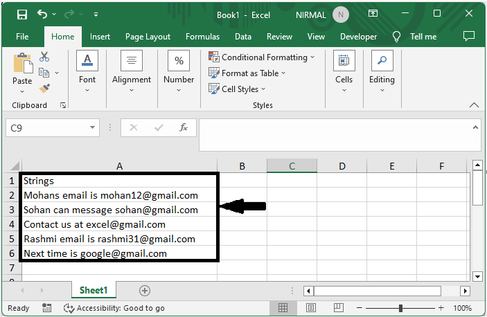Open the File tab
Viewport: 487px width, 317px height.
tap(22, 37)
